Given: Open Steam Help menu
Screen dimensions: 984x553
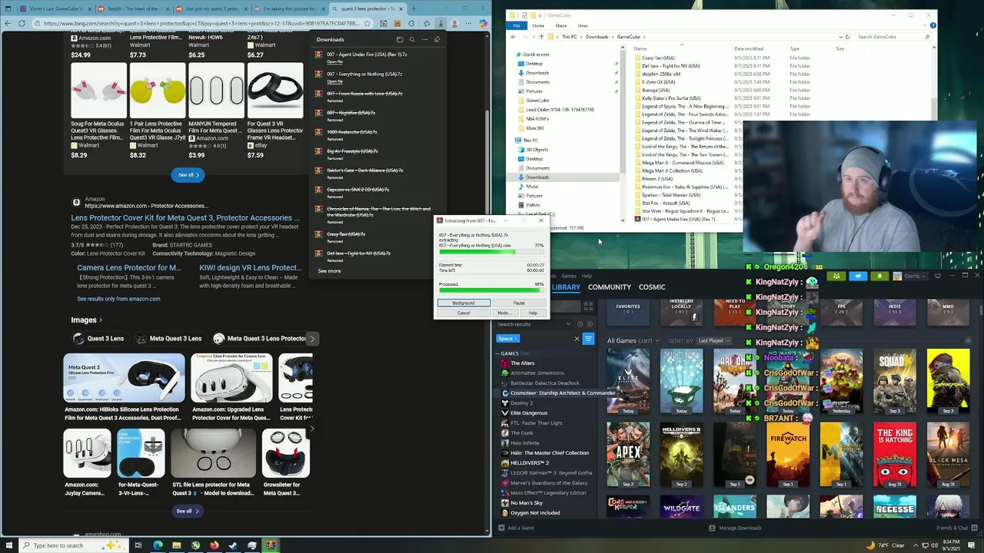Looking at the screenshot, I should coord(587,276).
